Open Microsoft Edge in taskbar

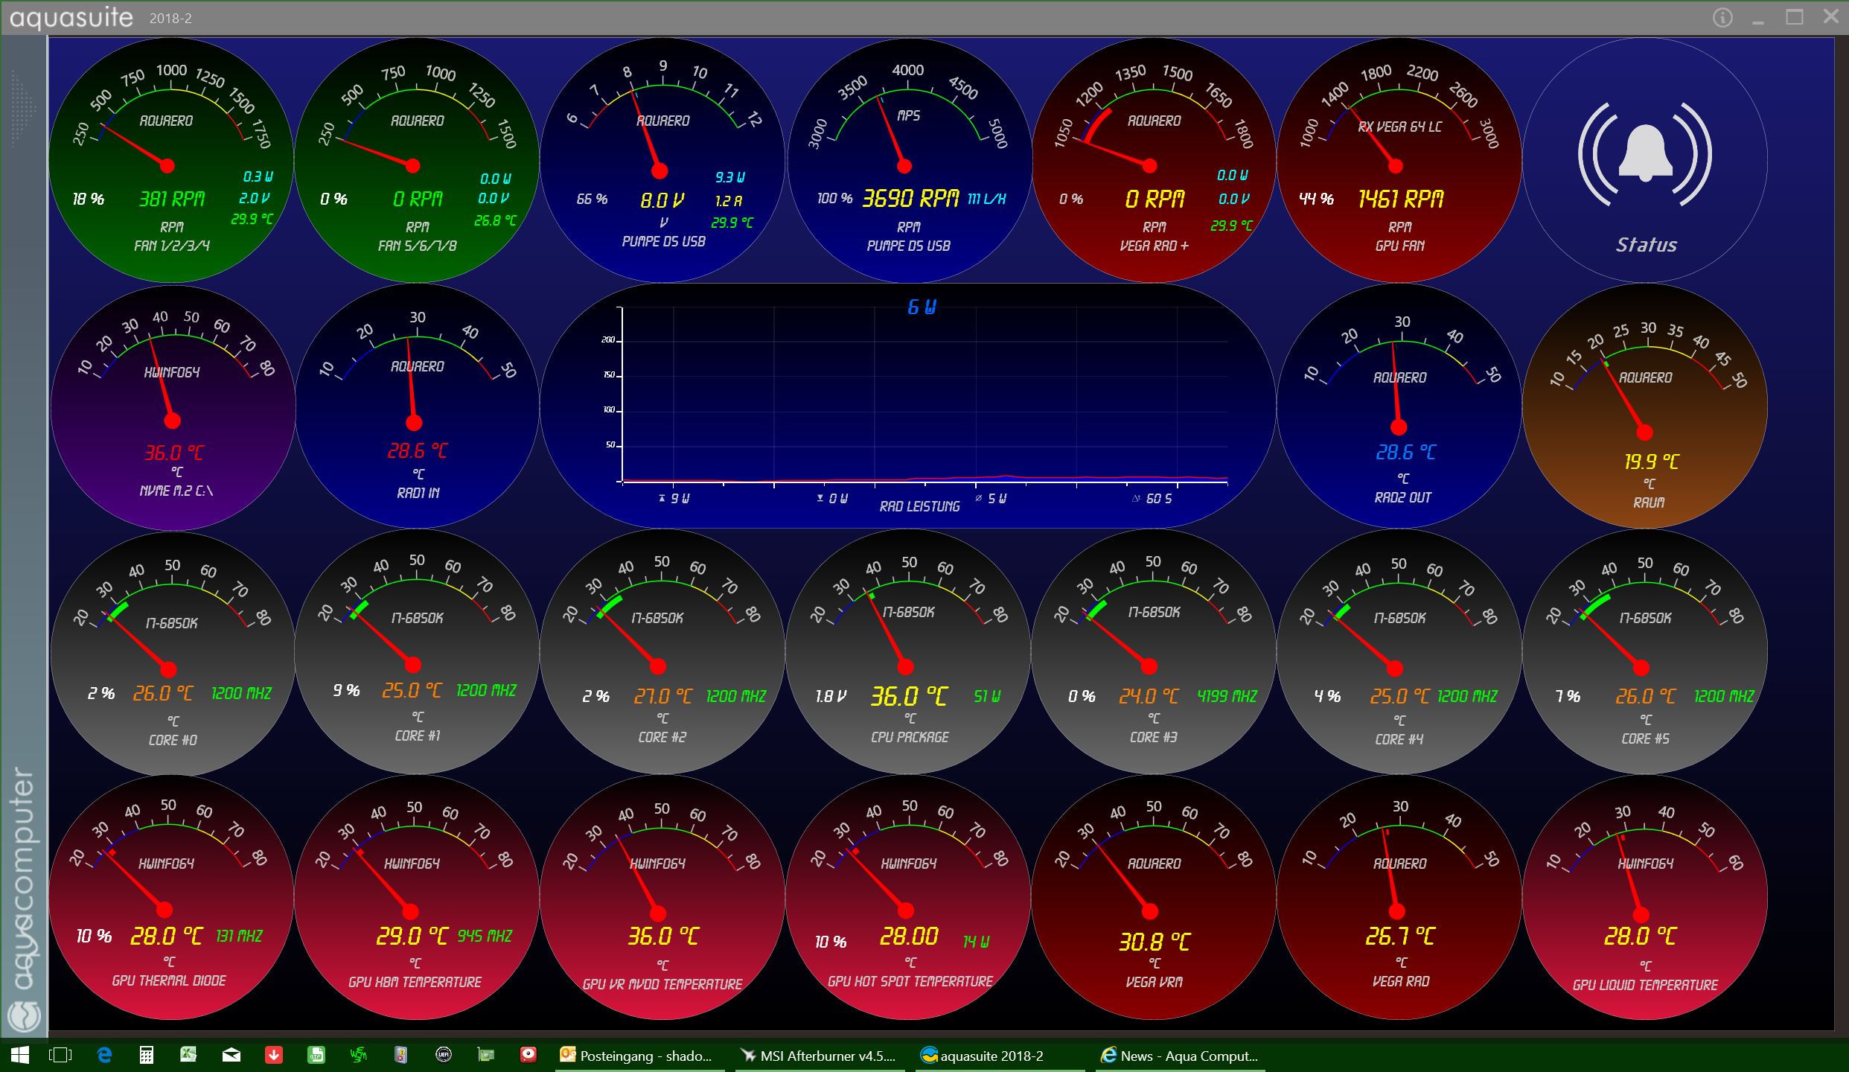point(104,1055)
